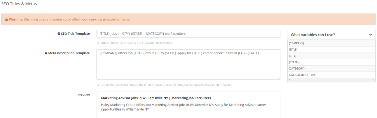Click the preview description text
This screenshot has width=377, height=118.
[183, 107]
